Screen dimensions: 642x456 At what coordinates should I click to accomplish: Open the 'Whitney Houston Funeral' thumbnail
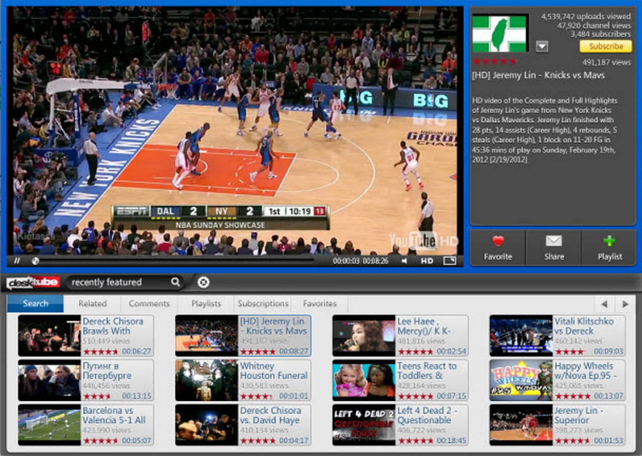207,381
